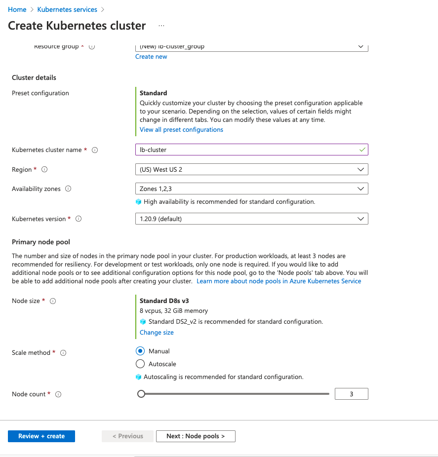Click info icon beside Node count
Viewport: 438px width, 457px height.
click(x=58, y=394)
